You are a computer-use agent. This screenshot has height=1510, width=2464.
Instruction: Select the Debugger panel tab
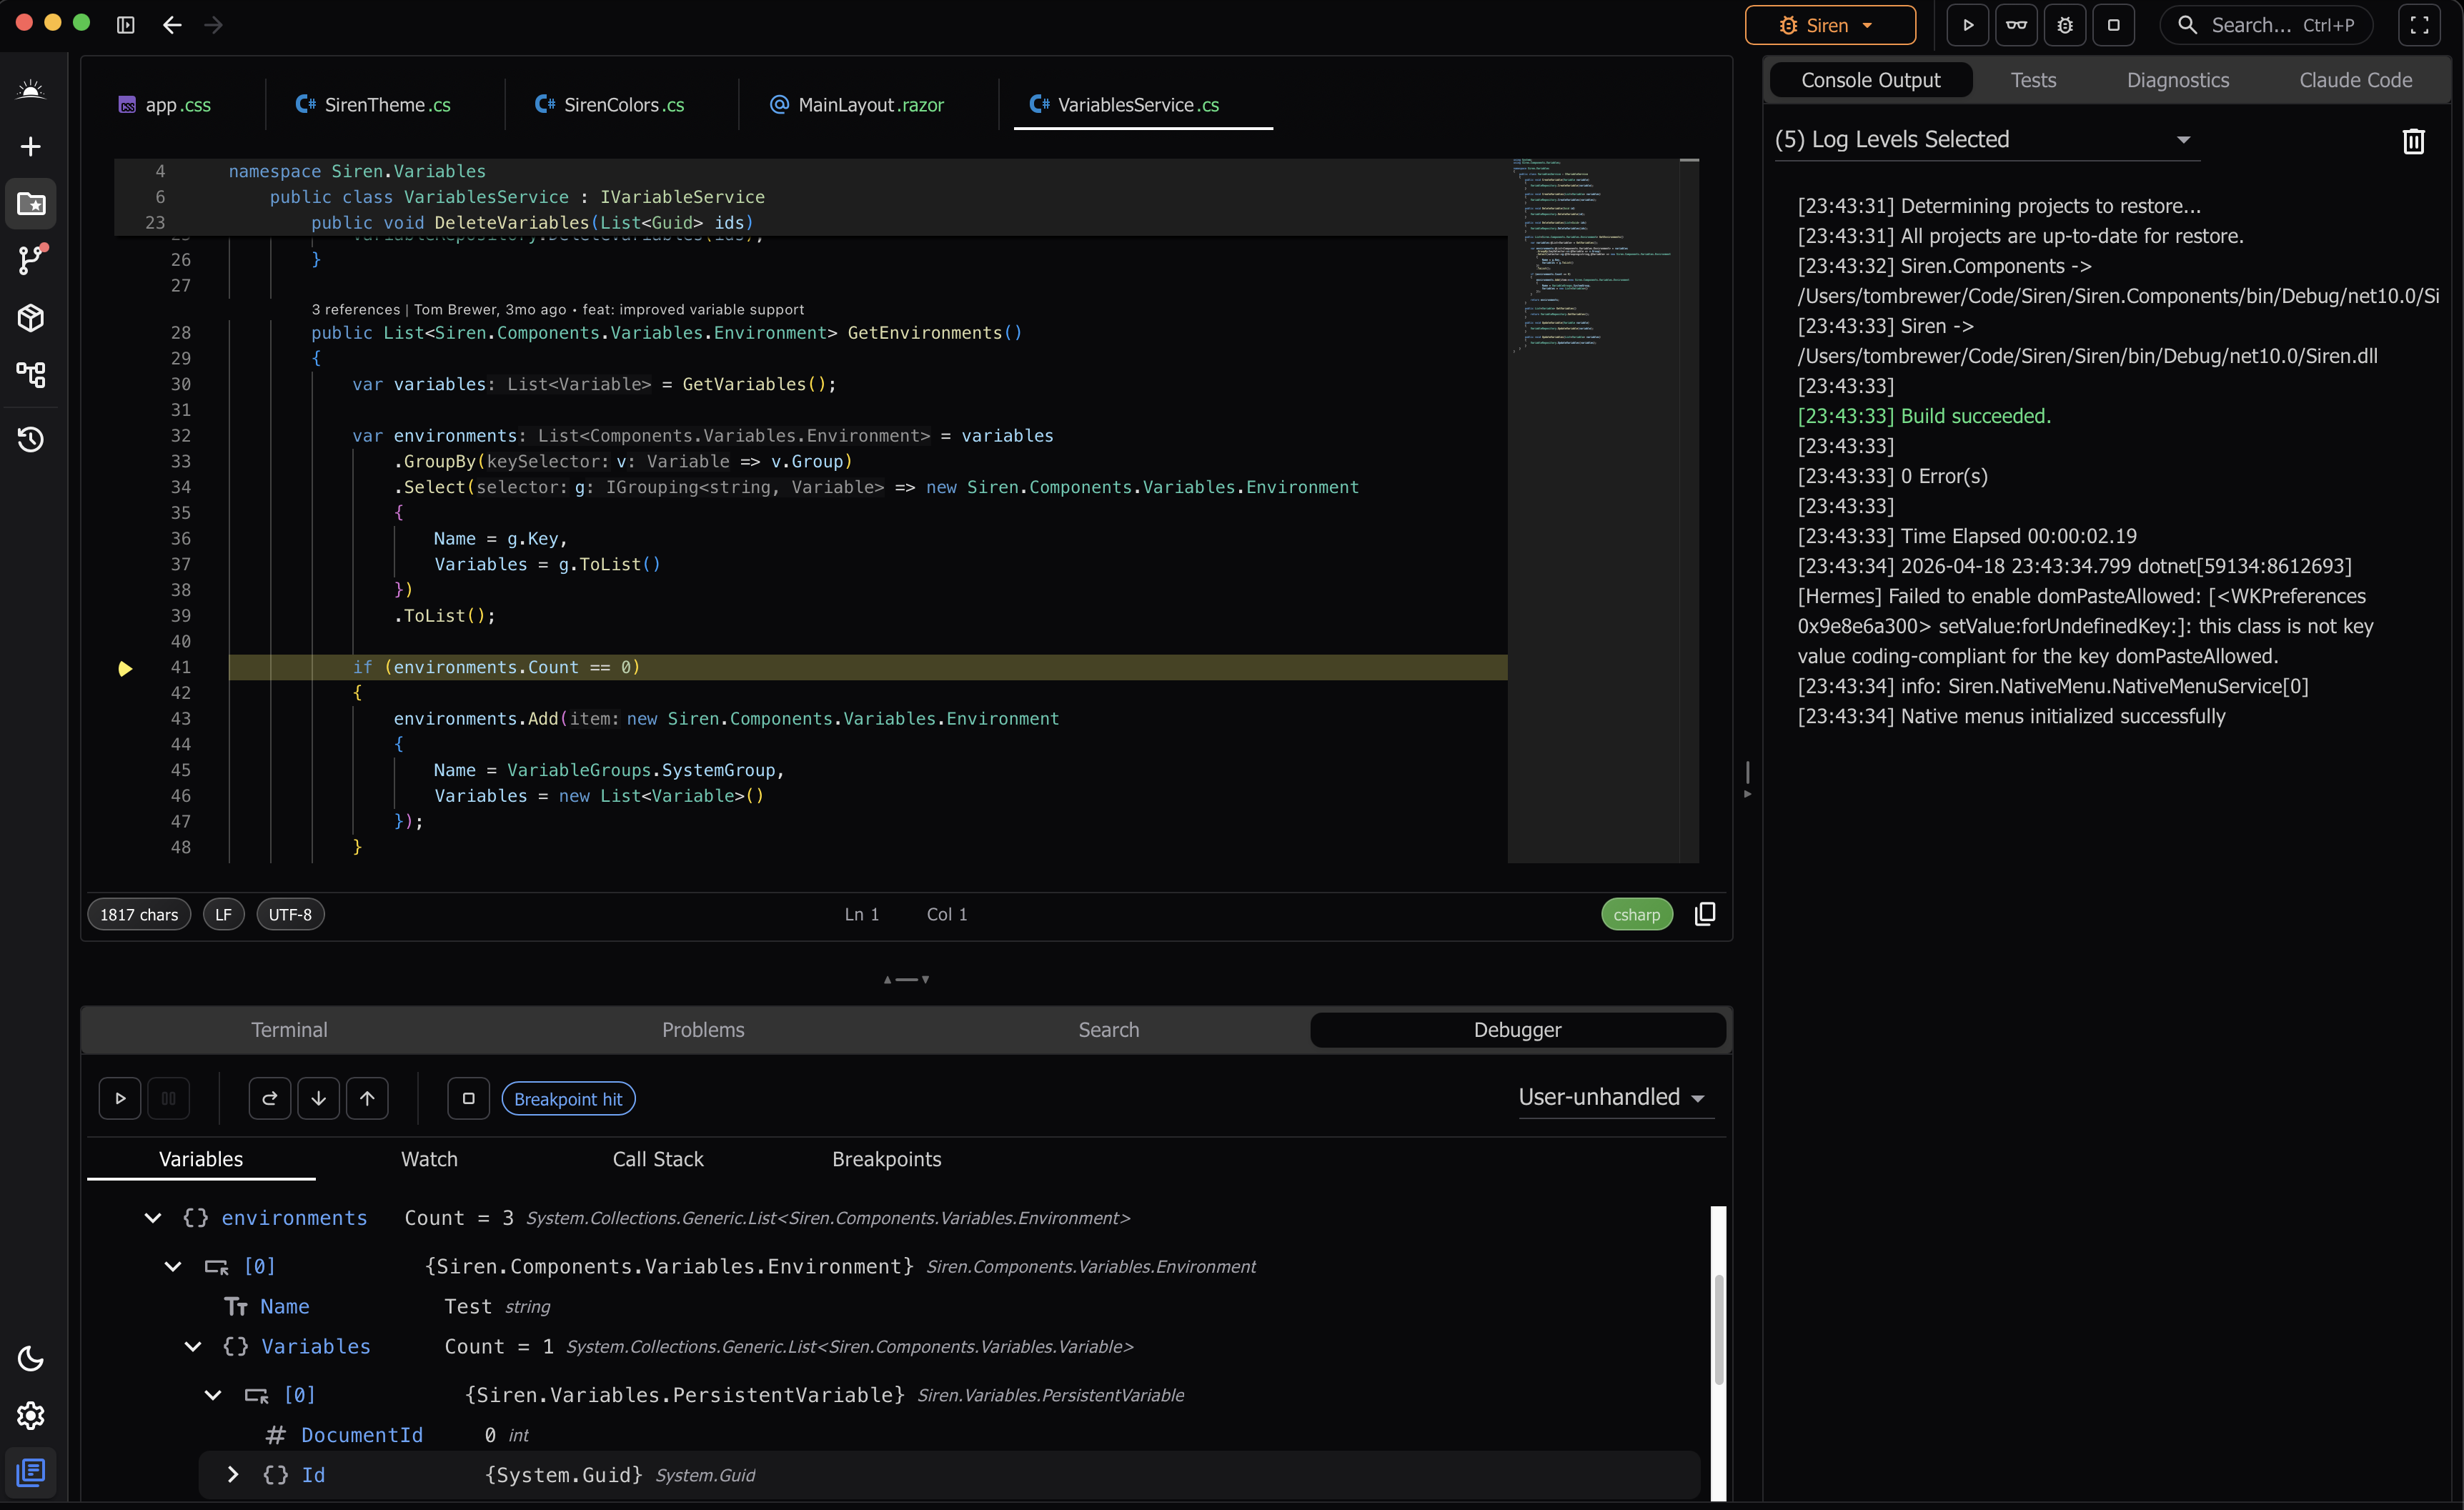pyautogui.click(x=1517, y=1030)
